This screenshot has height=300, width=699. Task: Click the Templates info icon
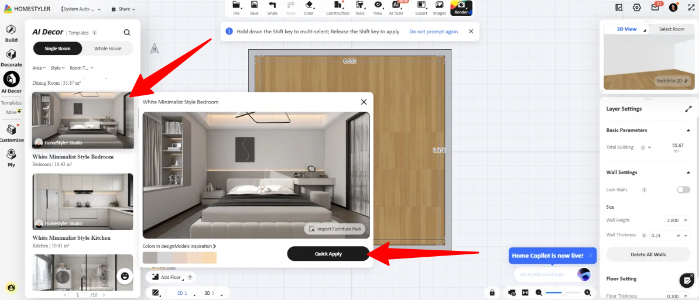click(94, 33)
